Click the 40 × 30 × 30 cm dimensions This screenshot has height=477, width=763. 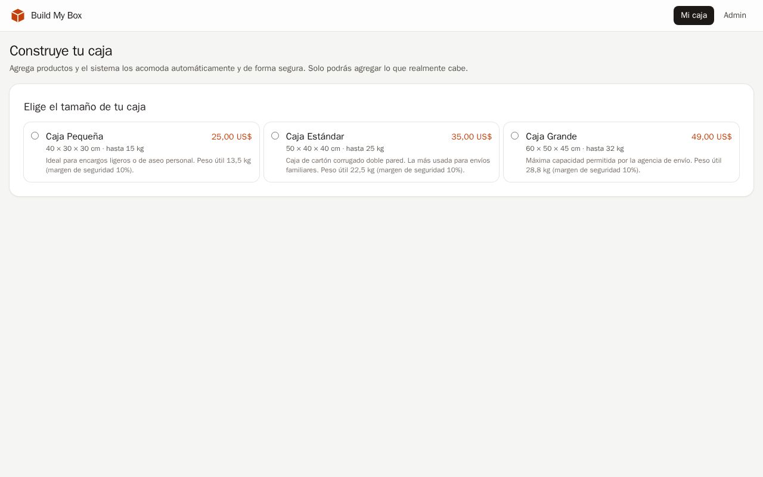coord(73,148)
